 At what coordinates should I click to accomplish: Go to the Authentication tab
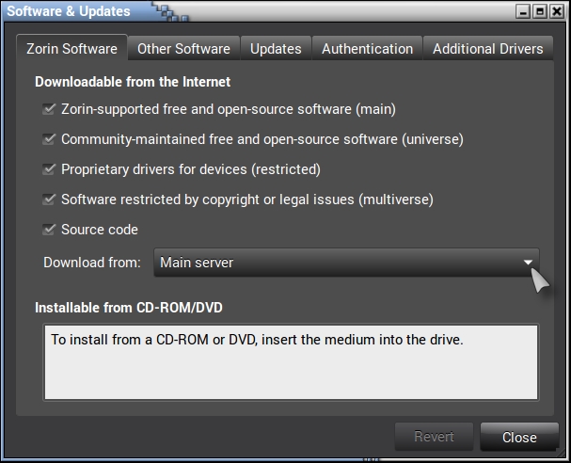tap(367, 49)
